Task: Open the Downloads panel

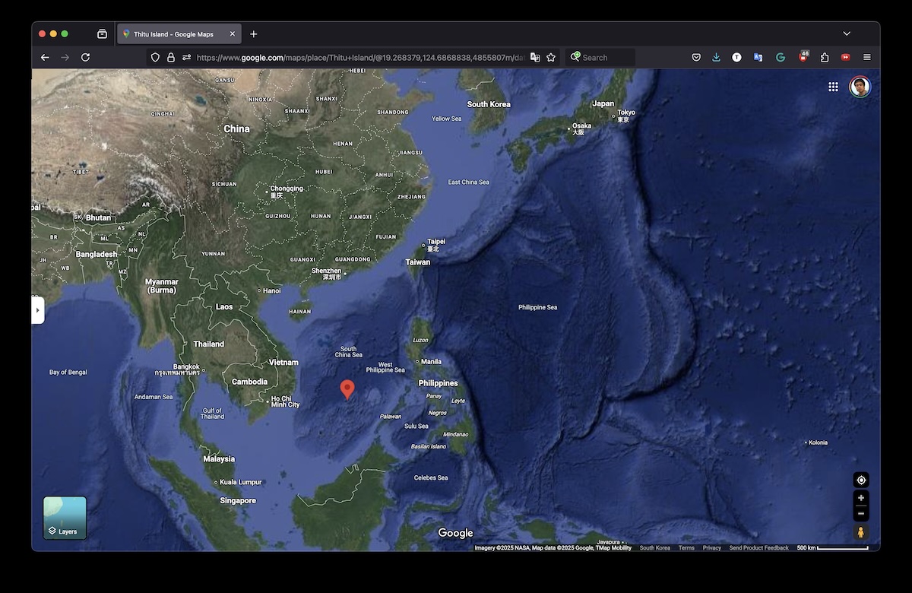Action: (716, 57)
